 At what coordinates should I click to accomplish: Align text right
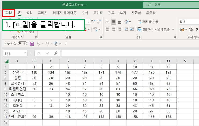119,29
